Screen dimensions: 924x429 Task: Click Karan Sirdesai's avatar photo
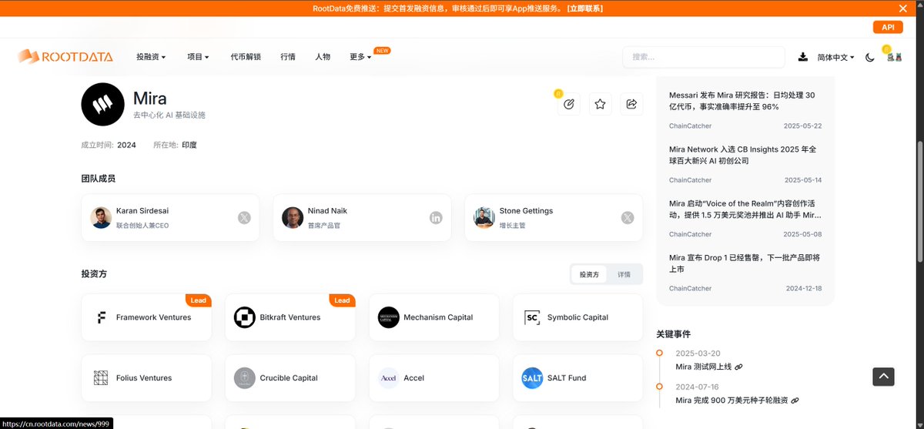pos(101,218)
